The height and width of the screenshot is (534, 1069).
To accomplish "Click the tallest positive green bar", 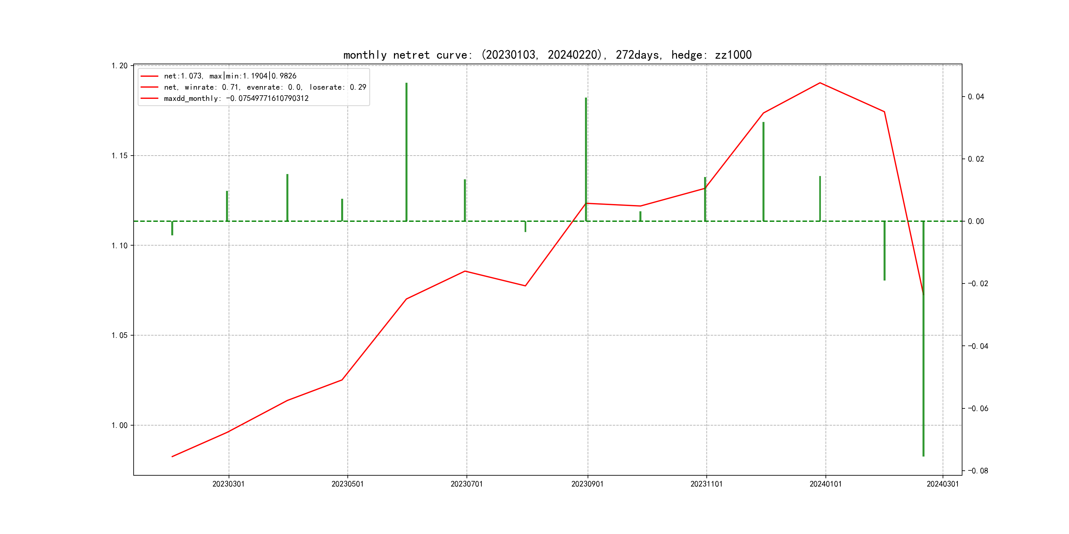I will [406, 151].
